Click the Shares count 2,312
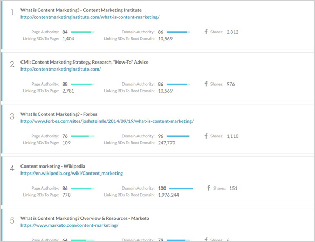 [x=232, y=32]
